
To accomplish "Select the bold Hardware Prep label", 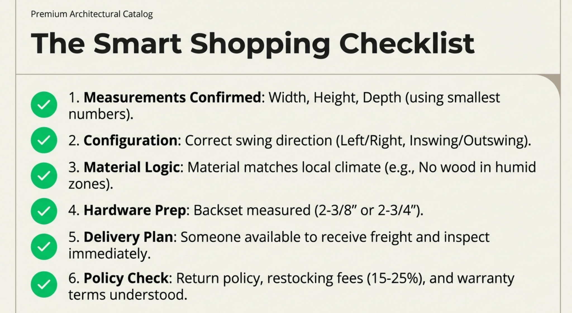I will 135,210.
